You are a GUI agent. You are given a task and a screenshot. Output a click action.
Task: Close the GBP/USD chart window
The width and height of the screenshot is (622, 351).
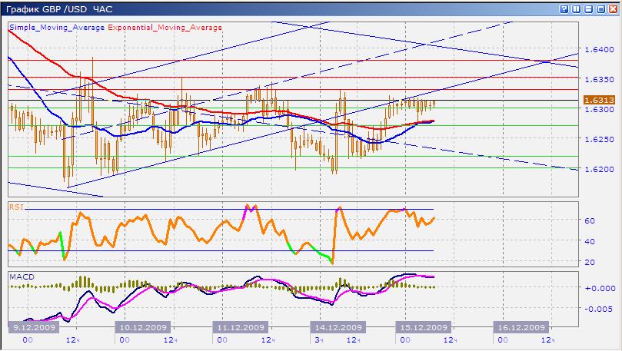(613, 8)
